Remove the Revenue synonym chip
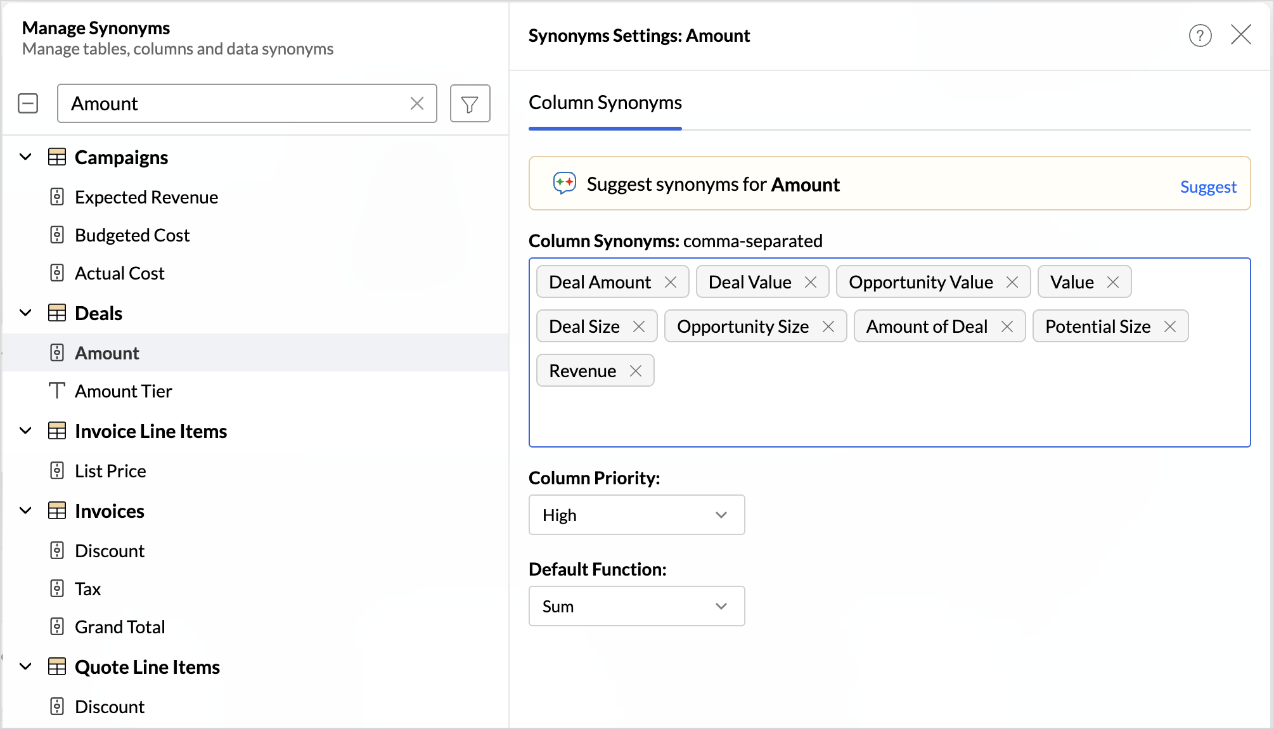 [x=635, y=371]
